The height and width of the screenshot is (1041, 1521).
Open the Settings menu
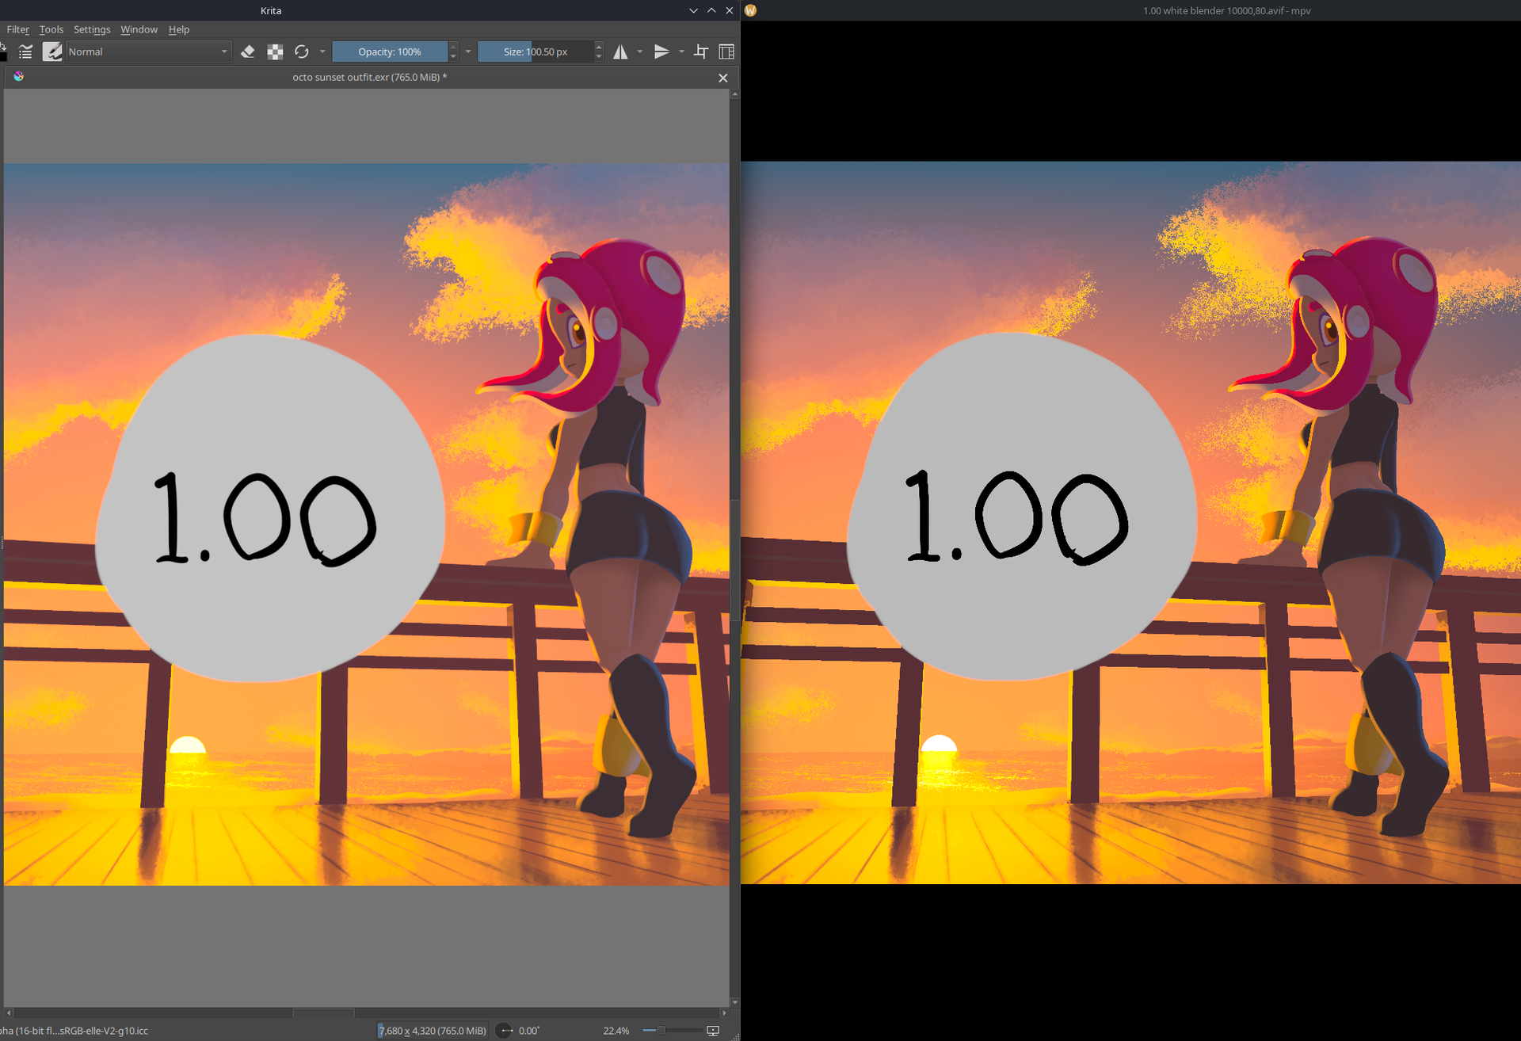[92, 29]
